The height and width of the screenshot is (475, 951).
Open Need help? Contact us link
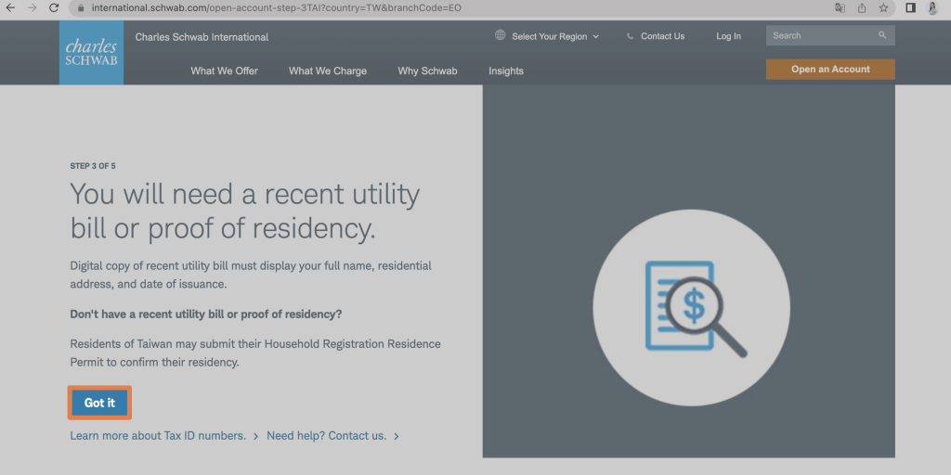point(326,436)
